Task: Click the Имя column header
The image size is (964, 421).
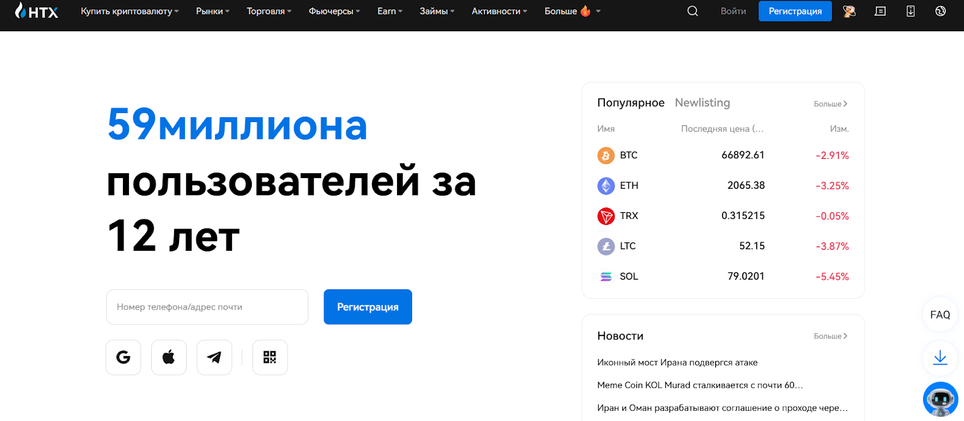Action: (606, 129)
